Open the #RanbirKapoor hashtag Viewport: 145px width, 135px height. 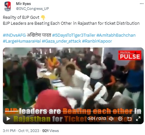click(x=97, y=41)
